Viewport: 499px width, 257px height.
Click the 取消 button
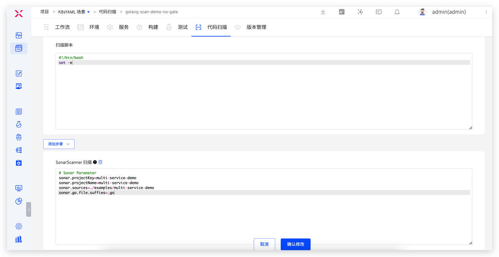[264, 244]
